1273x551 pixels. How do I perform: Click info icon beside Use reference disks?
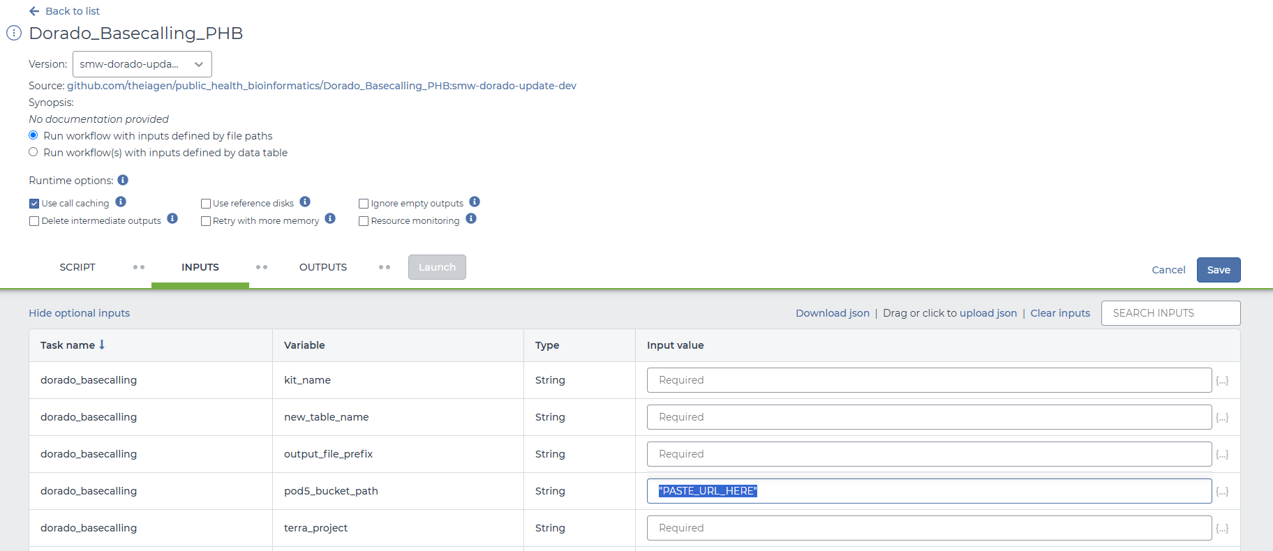pos(305,202)
